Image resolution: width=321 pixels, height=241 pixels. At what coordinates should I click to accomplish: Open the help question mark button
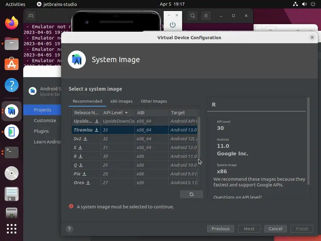[69, 229]
